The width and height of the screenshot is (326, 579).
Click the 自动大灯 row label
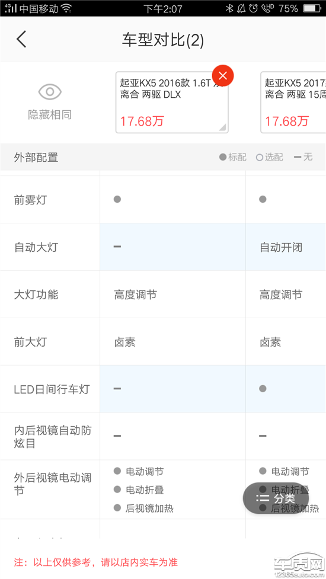tap(36, 247)
